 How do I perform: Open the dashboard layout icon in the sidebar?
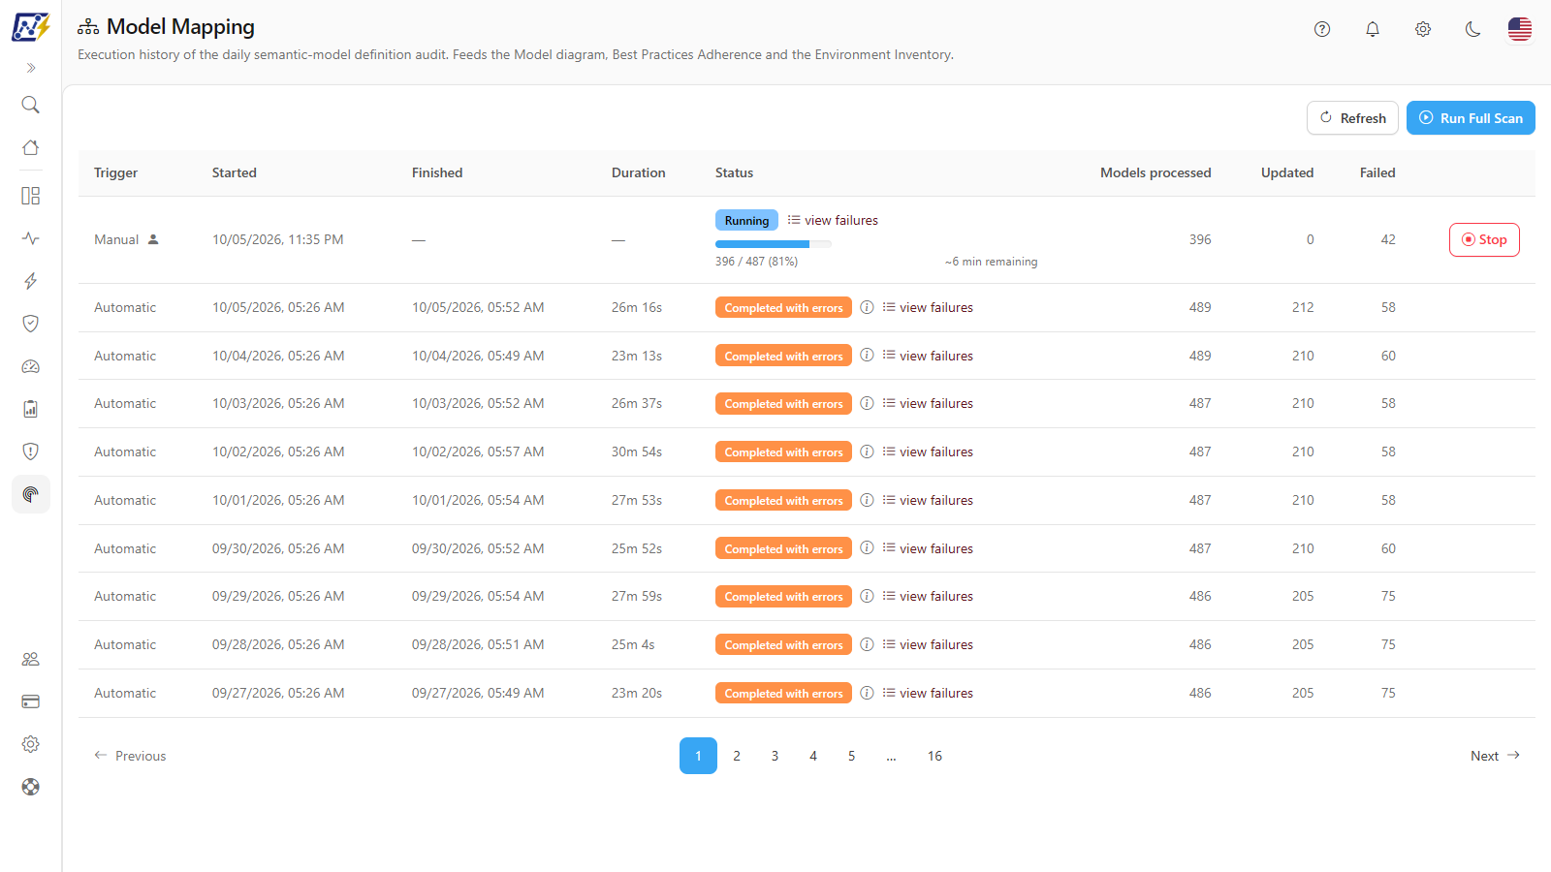[31, 196]
